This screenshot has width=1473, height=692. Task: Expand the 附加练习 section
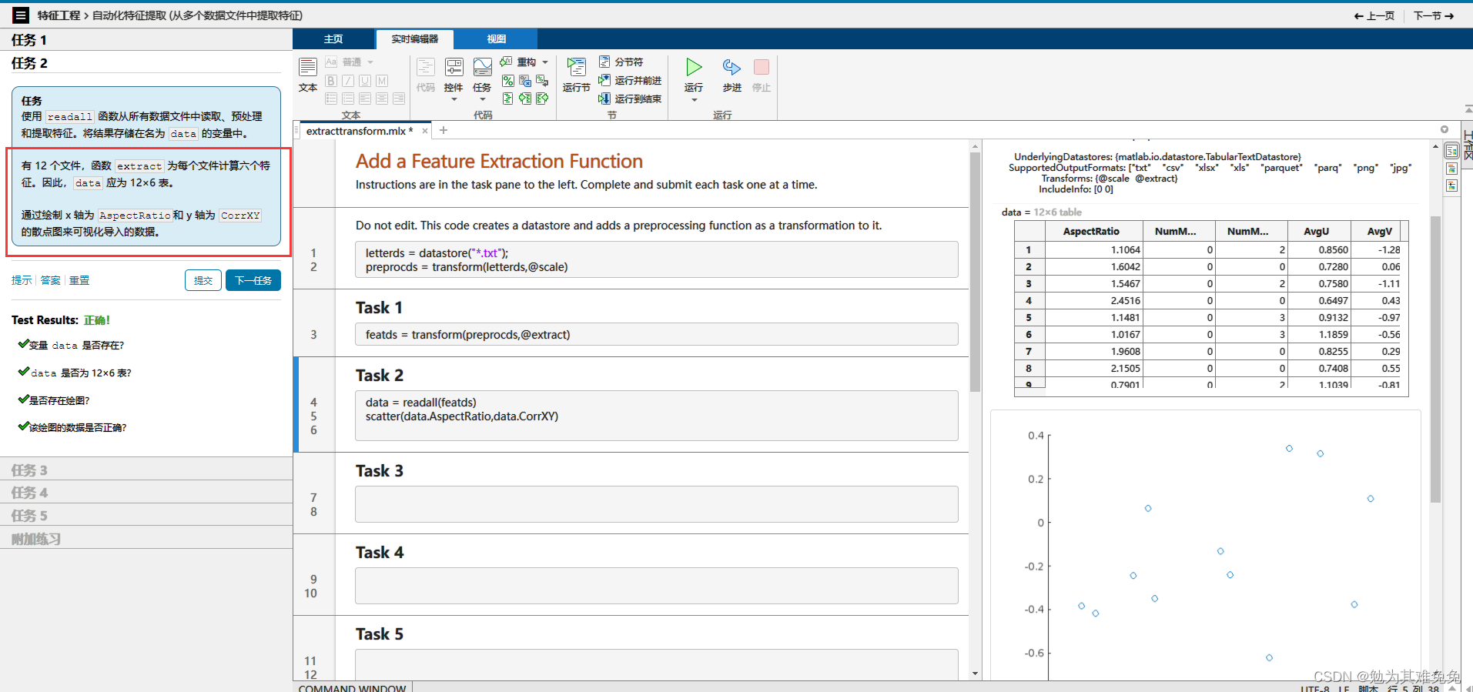pyautogui.click(x=146, y=539)
